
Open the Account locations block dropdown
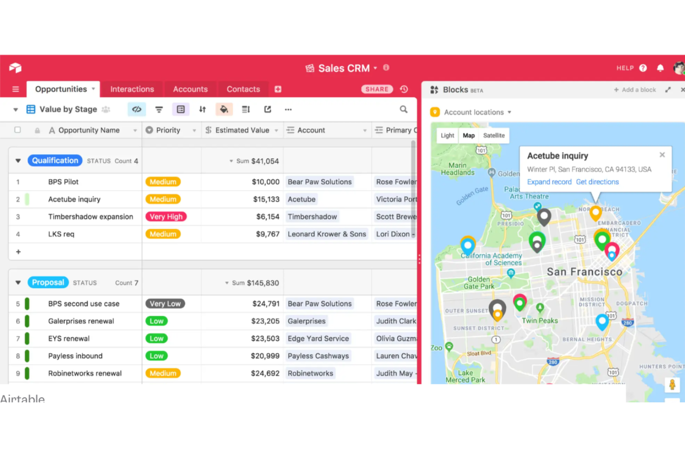coord(510,113)
